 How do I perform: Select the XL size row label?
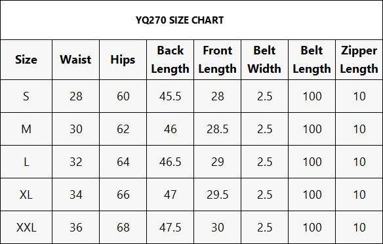[26, 195]
